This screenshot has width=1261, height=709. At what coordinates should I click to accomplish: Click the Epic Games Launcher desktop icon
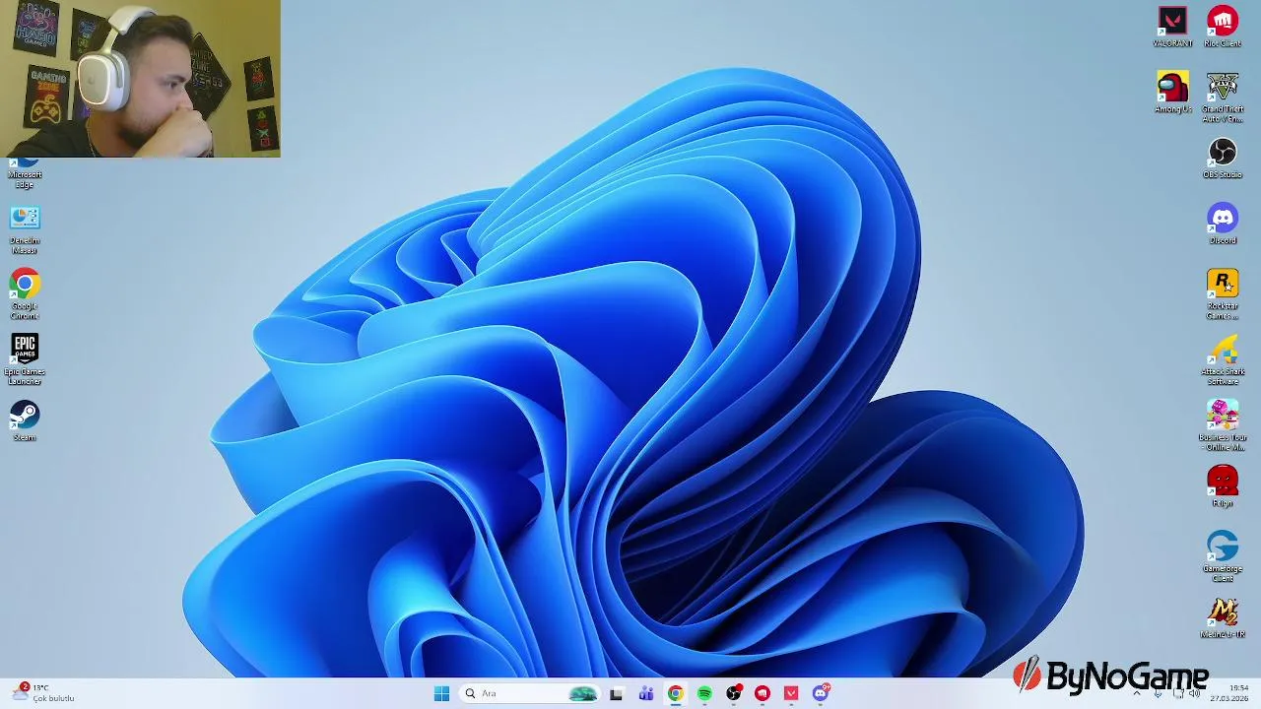pyautogui.click(x=25, y=360)
